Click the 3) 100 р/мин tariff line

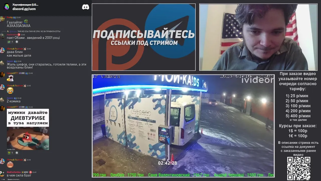[298, 106]
